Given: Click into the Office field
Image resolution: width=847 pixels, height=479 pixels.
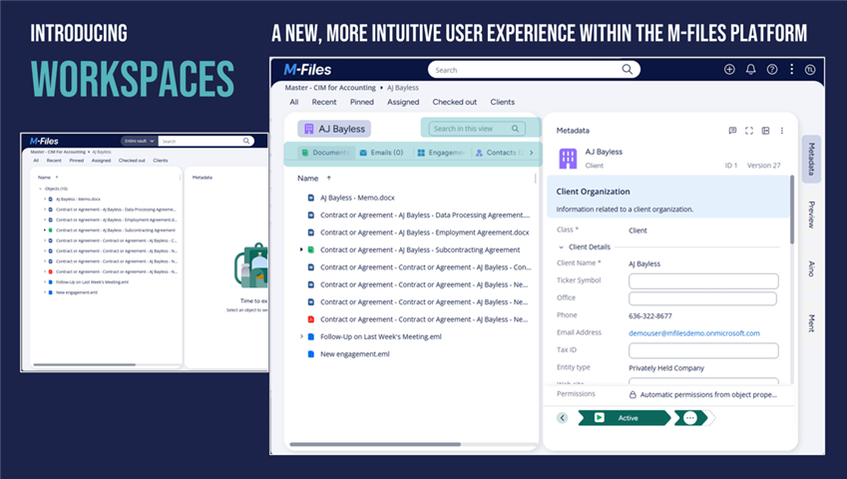Looking at the screenshot, I should (x=702, y=298).
